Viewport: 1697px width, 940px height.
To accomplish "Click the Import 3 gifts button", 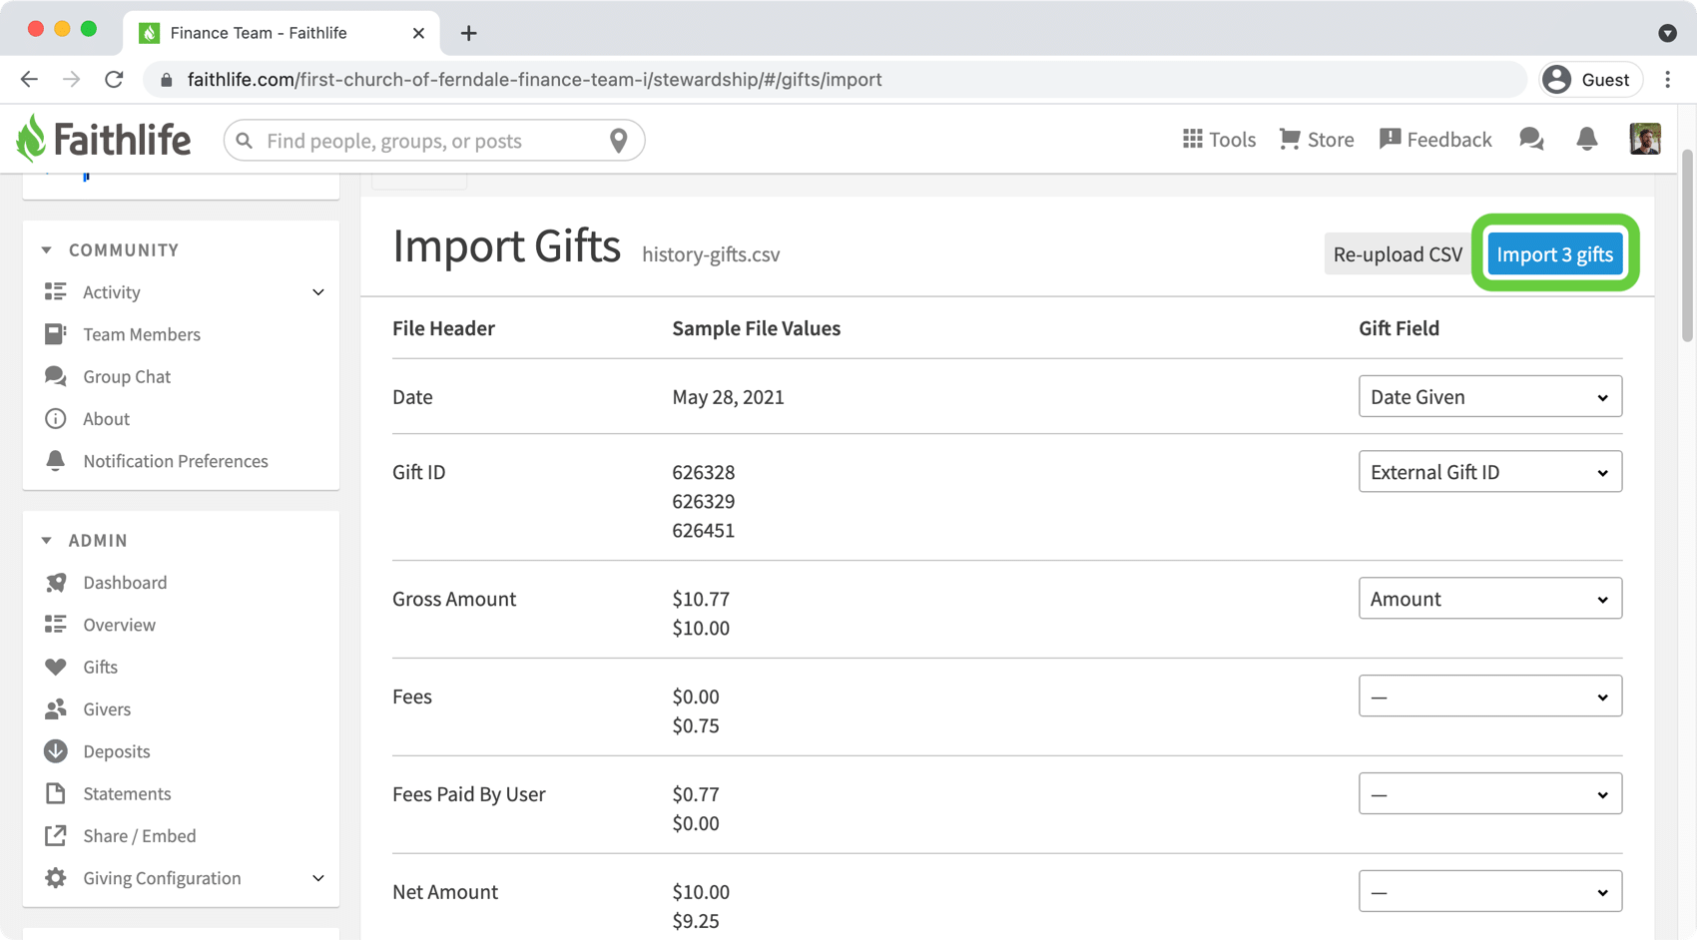I will 1554,253.
